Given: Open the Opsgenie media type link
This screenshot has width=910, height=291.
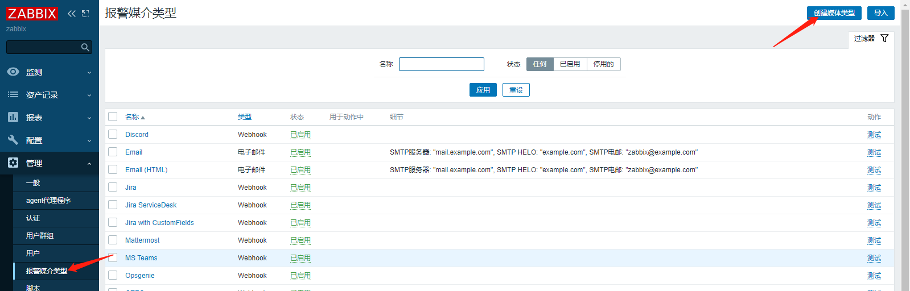Looking at the screenshot, I should (x=140, y=276).
